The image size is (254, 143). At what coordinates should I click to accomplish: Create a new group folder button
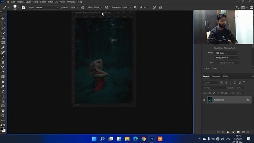(x=238, y=132)
